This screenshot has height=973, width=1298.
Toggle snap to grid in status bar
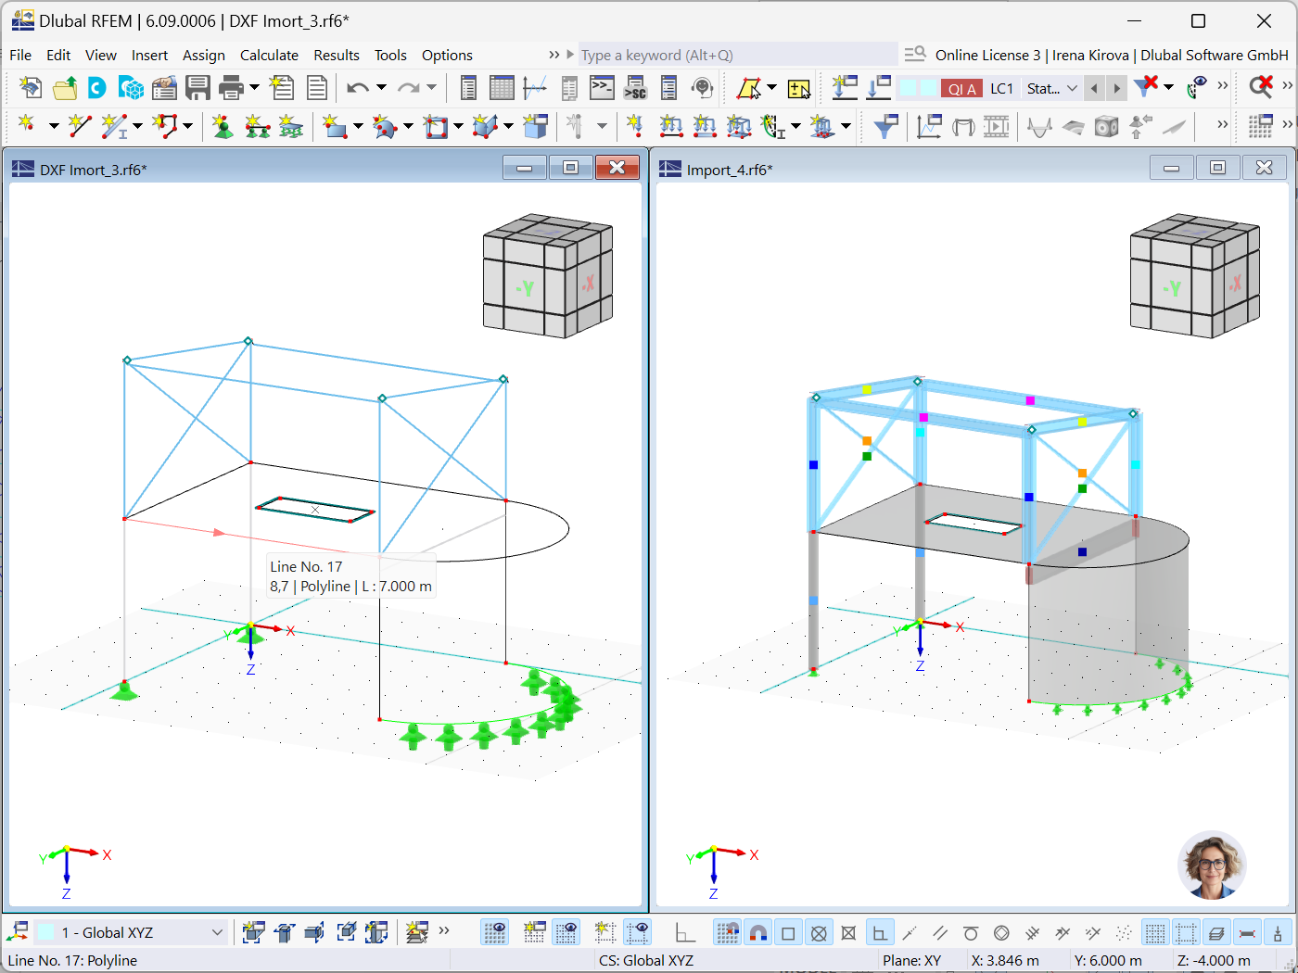(727, 932)
